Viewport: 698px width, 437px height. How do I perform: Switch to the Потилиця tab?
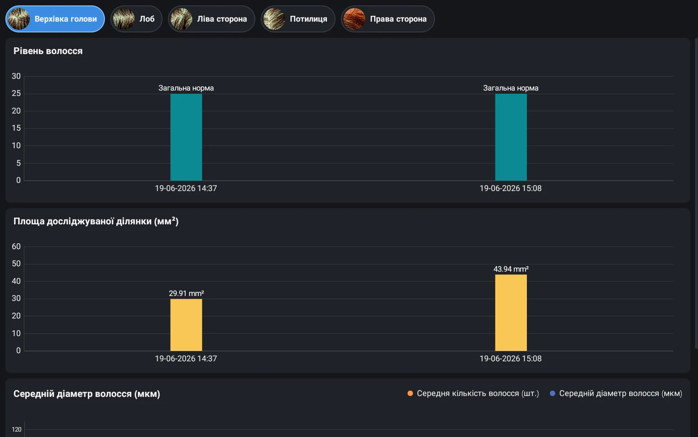click(x=298, y=19)
